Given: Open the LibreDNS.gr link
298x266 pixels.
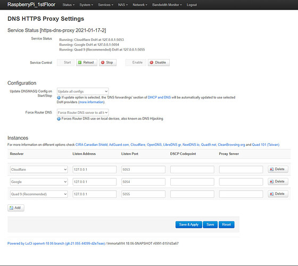Looking at the screenshot, I should (x=172, y=145).
